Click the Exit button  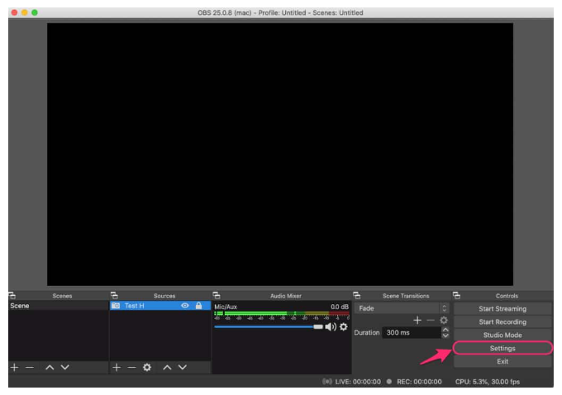(502, 361)
